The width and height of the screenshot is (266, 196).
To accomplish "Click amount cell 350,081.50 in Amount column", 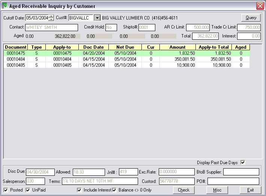I will pyautogui.click(x=177, y=59).
